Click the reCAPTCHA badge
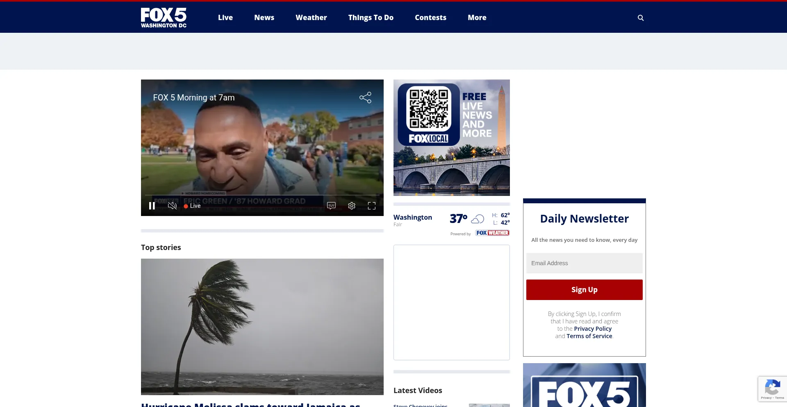The height and width of the screenshot is (407, 787). pos(772,389)
